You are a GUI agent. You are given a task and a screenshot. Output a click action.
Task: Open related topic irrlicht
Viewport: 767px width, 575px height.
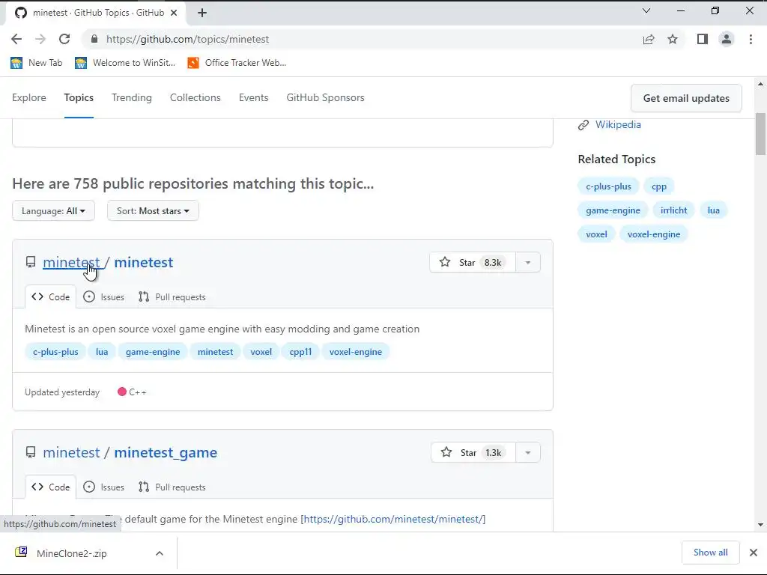tap(673, 210)
